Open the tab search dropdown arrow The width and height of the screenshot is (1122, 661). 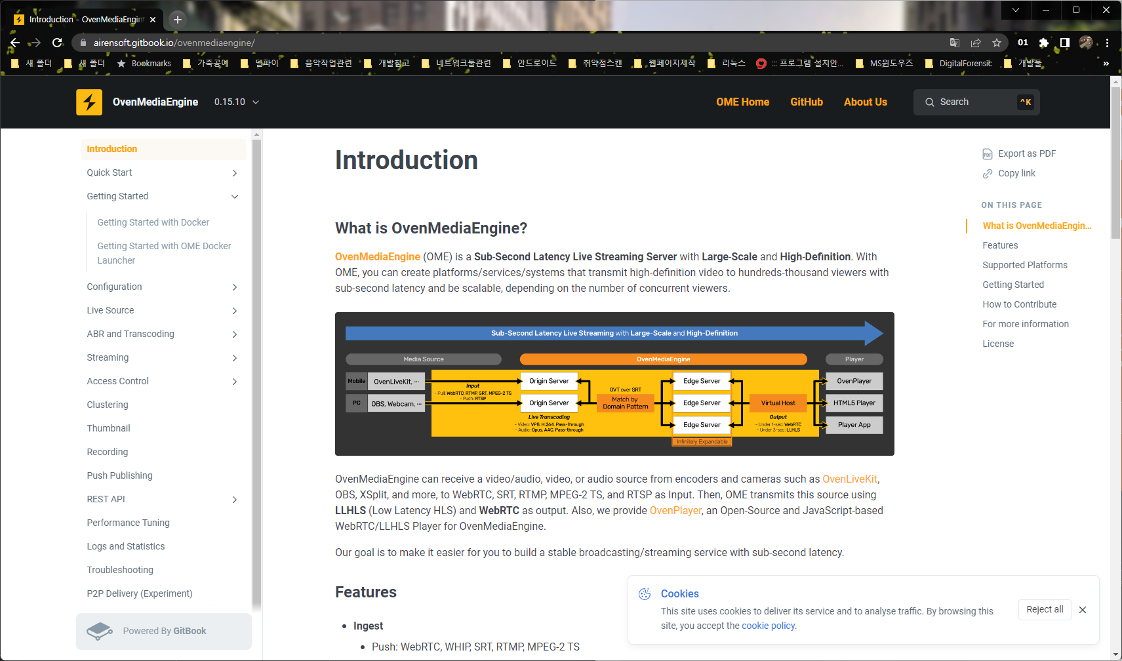[1016, 10]
